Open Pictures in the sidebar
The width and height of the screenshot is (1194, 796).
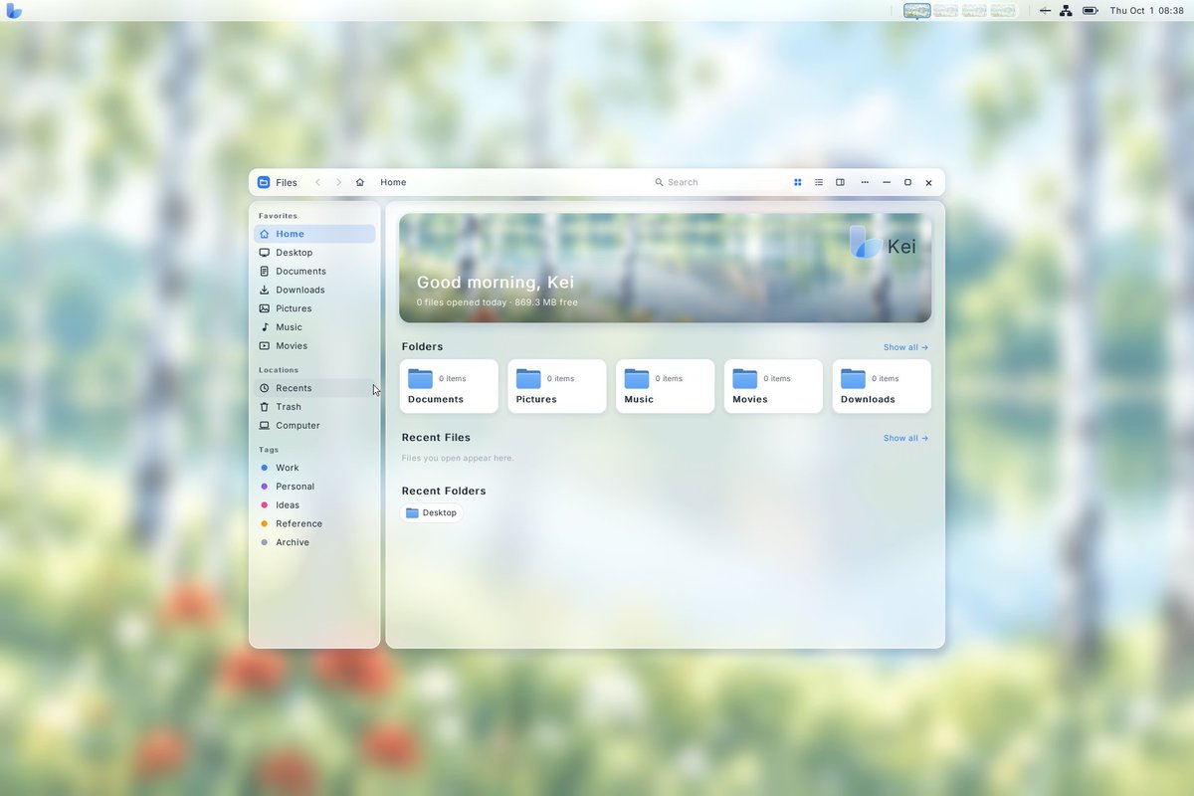coord(314,308)
